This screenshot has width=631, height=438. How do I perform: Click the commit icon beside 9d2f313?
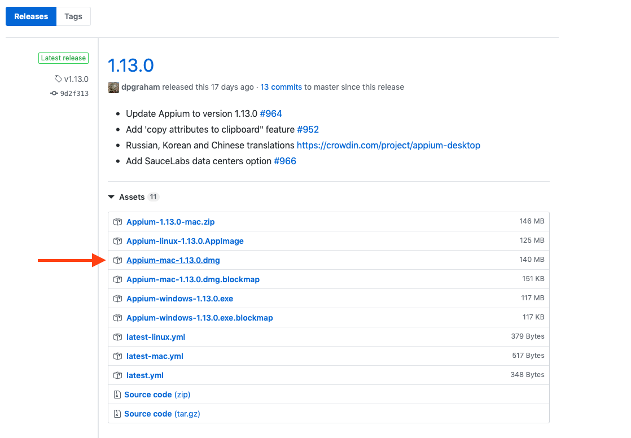pos(54,93)
